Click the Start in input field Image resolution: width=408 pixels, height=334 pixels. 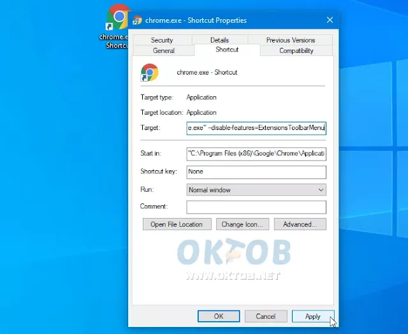(256, 154)
